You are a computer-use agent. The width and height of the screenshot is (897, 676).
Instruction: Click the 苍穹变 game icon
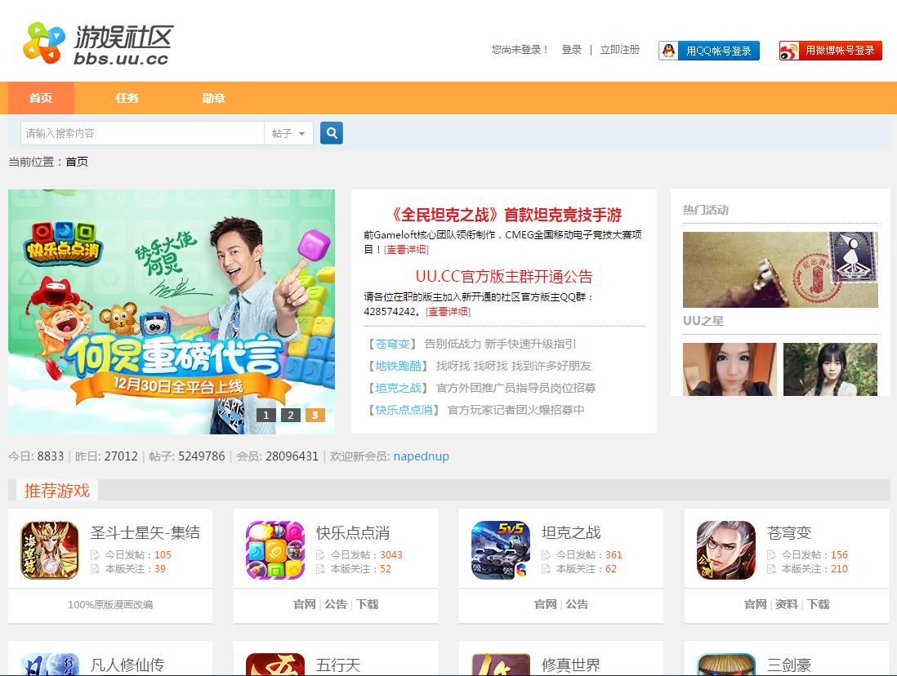[x=726, y=550]
